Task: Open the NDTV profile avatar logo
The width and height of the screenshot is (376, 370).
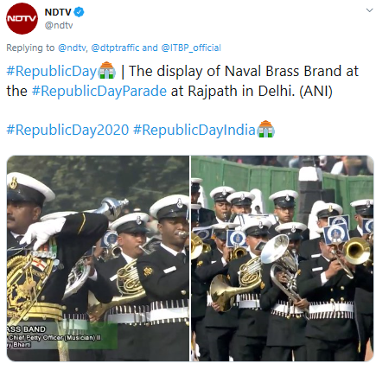Action: point(22,19)
